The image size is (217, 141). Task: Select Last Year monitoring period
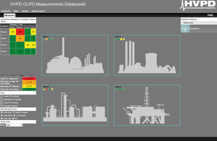click(x=2, y=118)
